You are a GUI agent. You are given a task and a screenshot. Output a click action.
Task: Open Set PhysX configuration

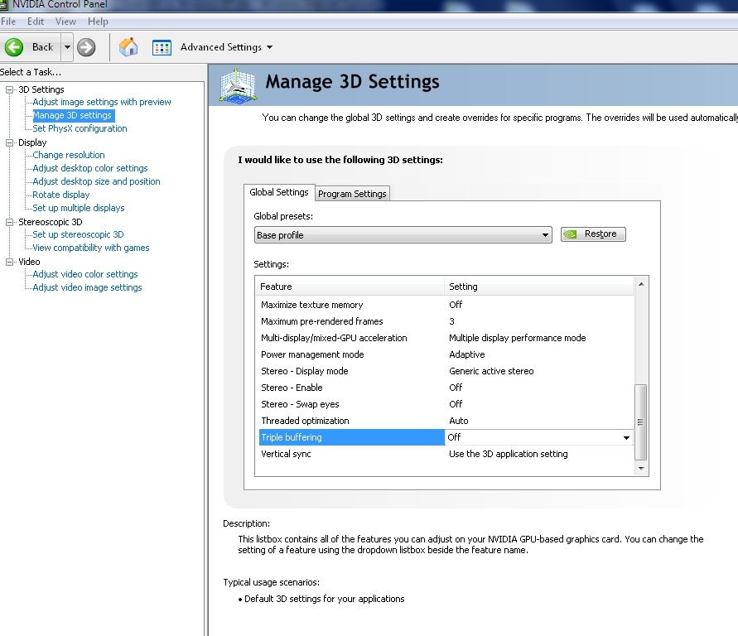click(x=80, y=128)
